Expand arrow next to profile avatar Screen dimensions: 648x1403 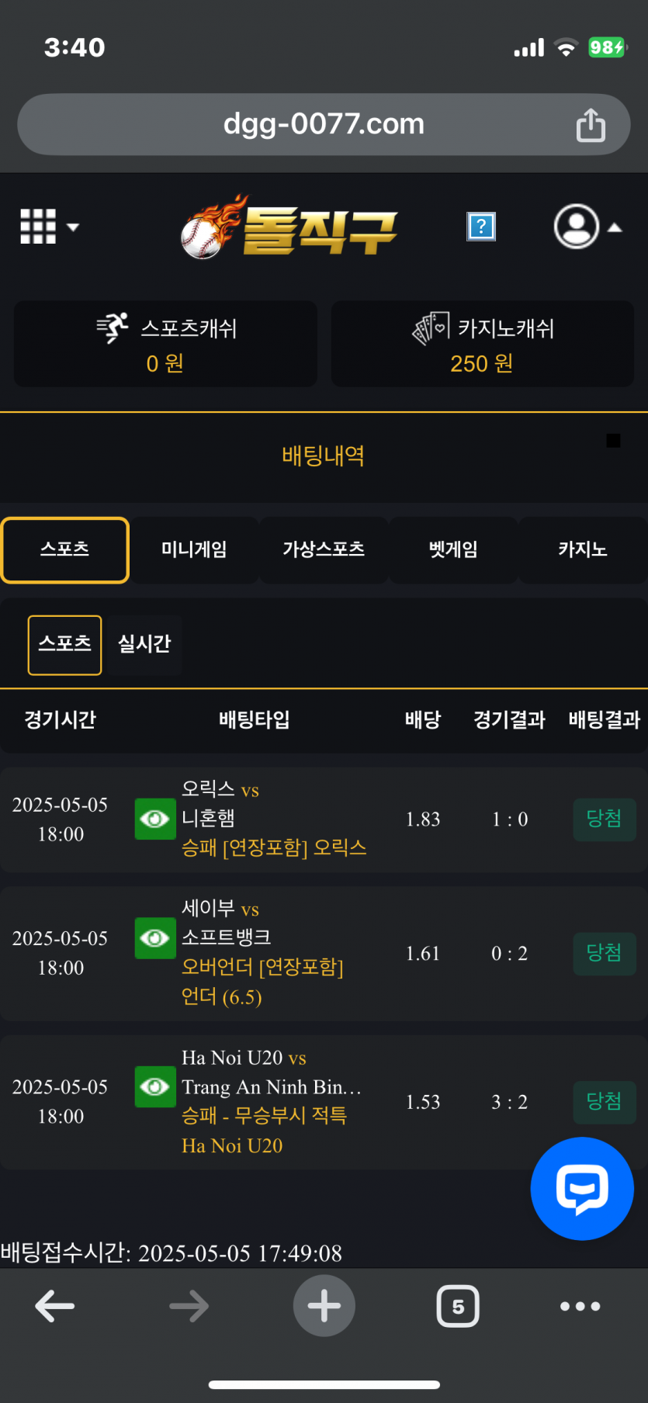(615, 227)
